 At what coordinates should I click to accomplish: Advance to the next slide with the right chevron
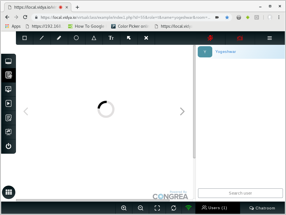(x=182, y=111)
